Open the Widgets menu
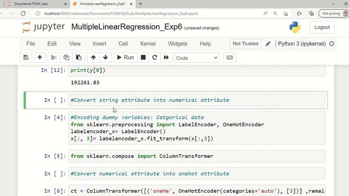 click(178, 44)
